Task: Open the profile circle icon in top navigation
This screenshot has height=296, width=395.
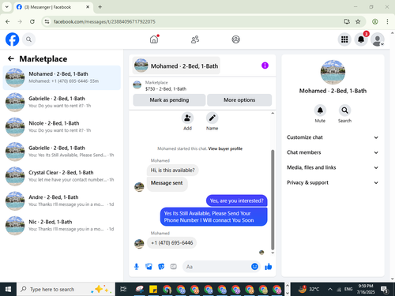Action: [235, 39]
